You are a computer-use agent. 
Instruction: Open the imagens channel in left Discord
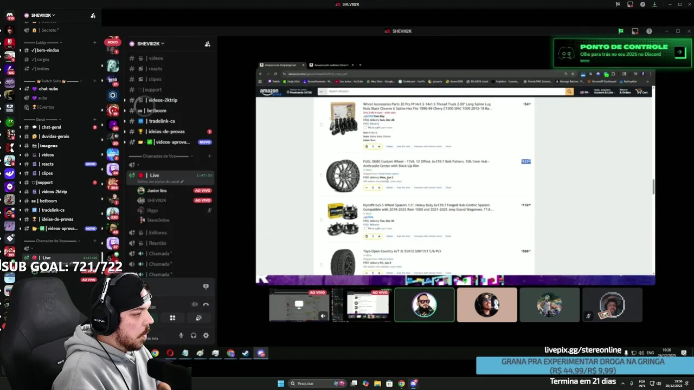[60, 146]
